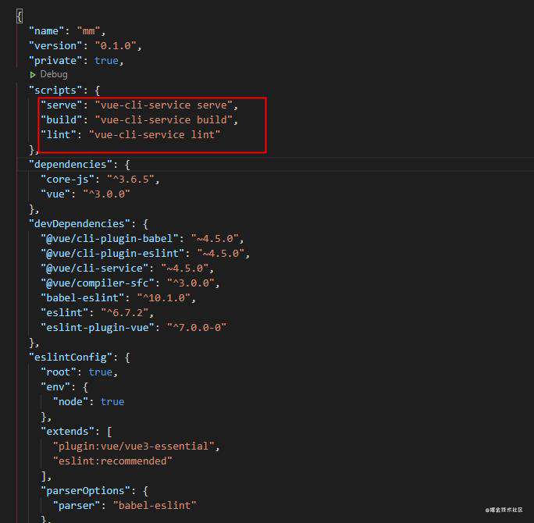This screenshot has height=523, width=534.
Task: Click the "babel-eslint" devDependency key
Action: 83,298
